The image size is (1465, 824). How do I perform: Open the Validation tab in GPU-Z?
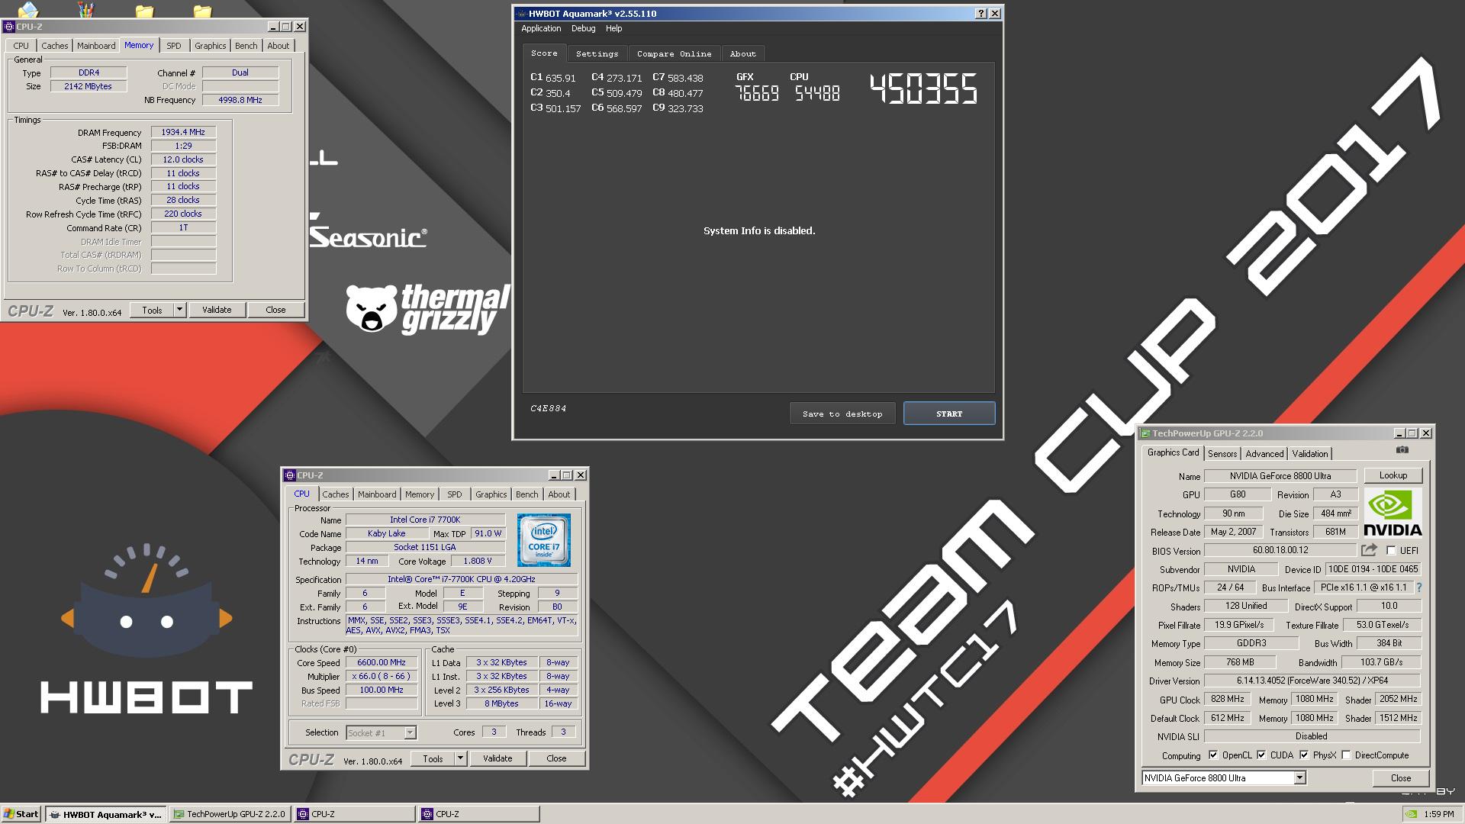tap(1310, 453)
